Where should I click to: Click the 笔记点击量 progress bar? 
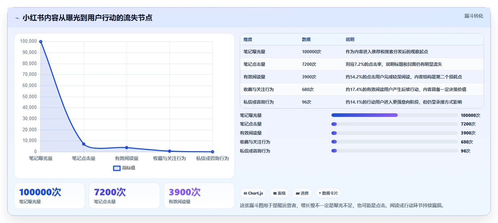[395, 124]
